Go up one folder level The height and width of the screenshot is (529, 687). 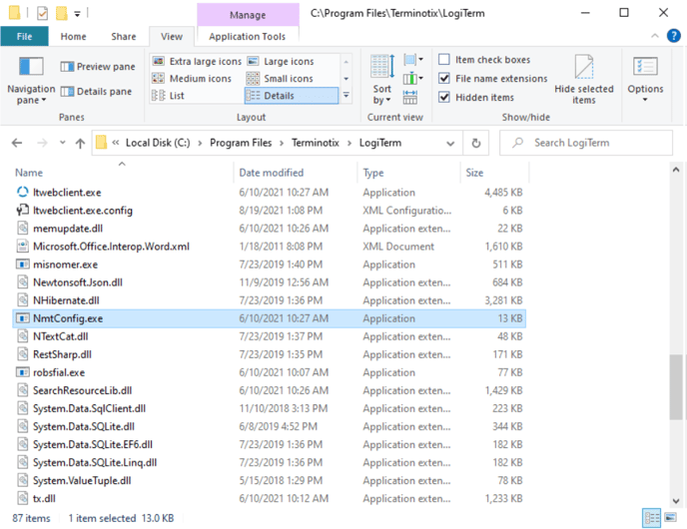[x=80, y=143]
